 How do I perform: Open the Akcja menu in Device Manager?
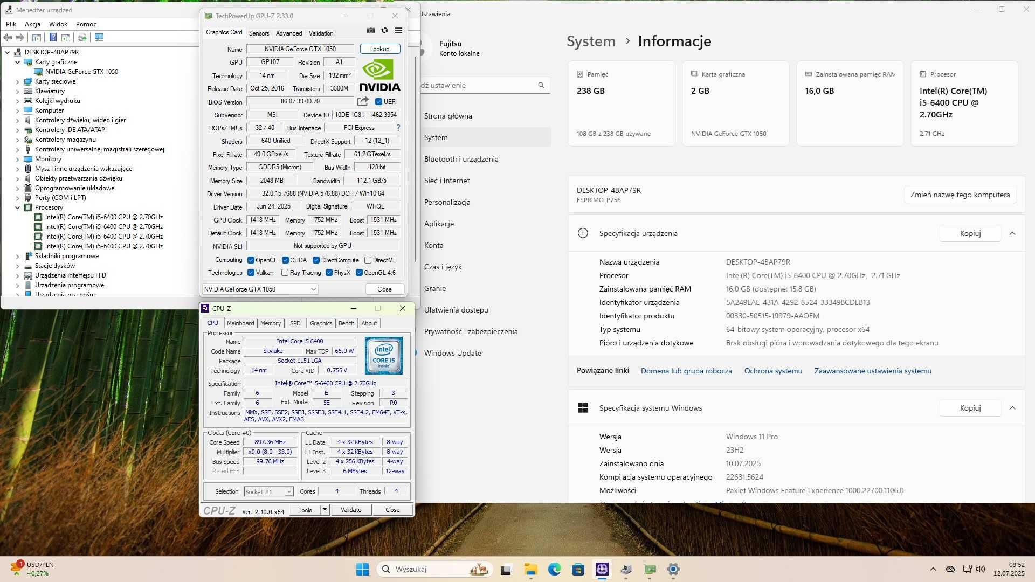[x=32, y=24]
